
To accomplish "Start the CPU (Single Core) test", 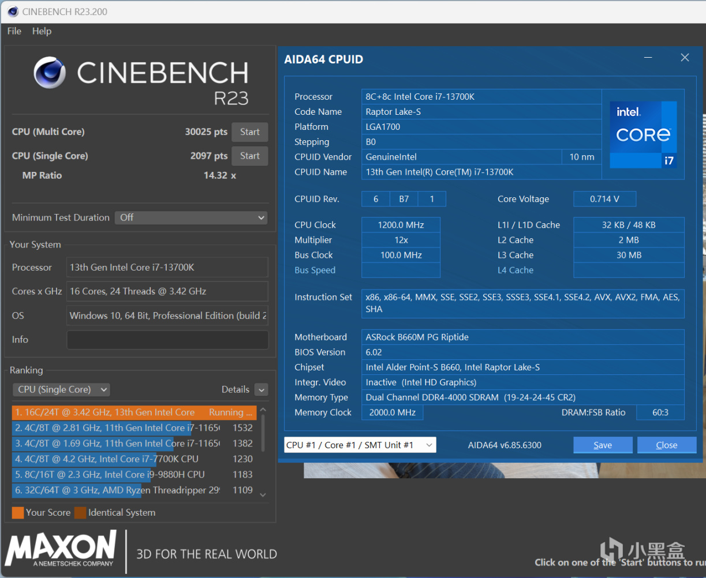I will pyautogui.click(x=249, y=156).
